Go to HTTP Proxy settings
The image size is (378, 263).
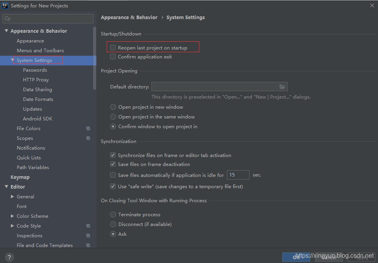36,80
